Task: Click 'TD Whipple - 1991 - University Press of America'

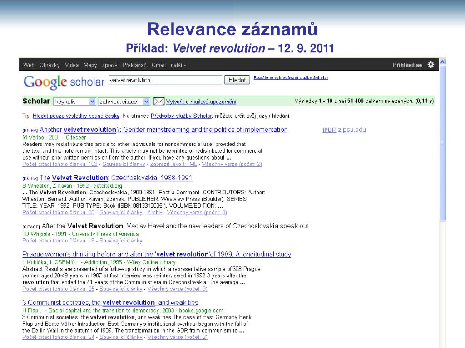Action: tap(80, 234)
